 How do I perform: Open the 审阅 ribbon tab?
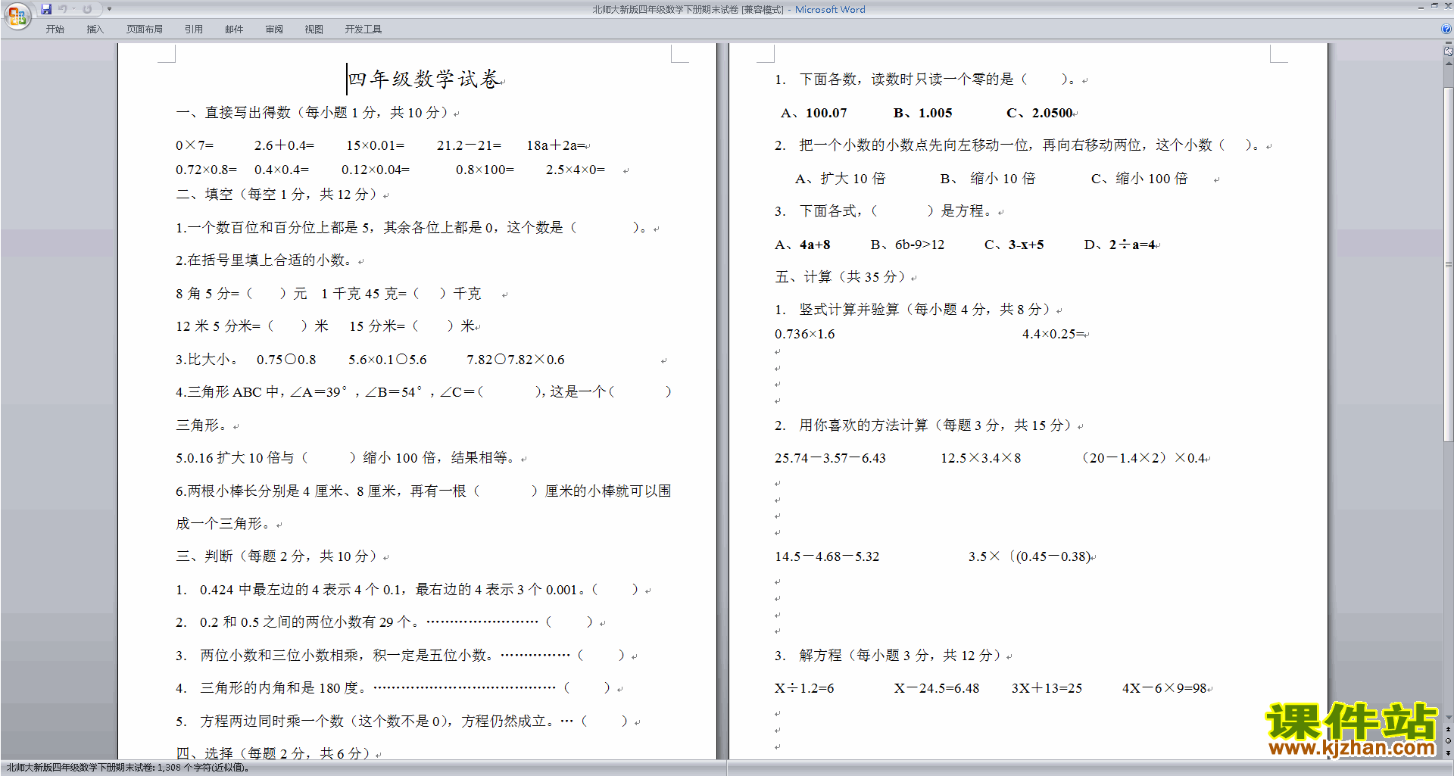[274, 30]
